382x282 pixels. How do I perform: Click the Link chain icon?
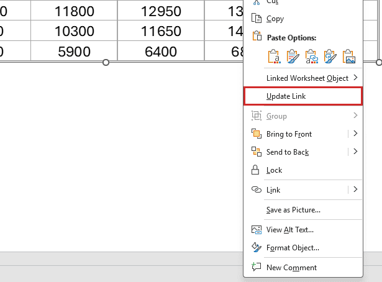(257, 189)
